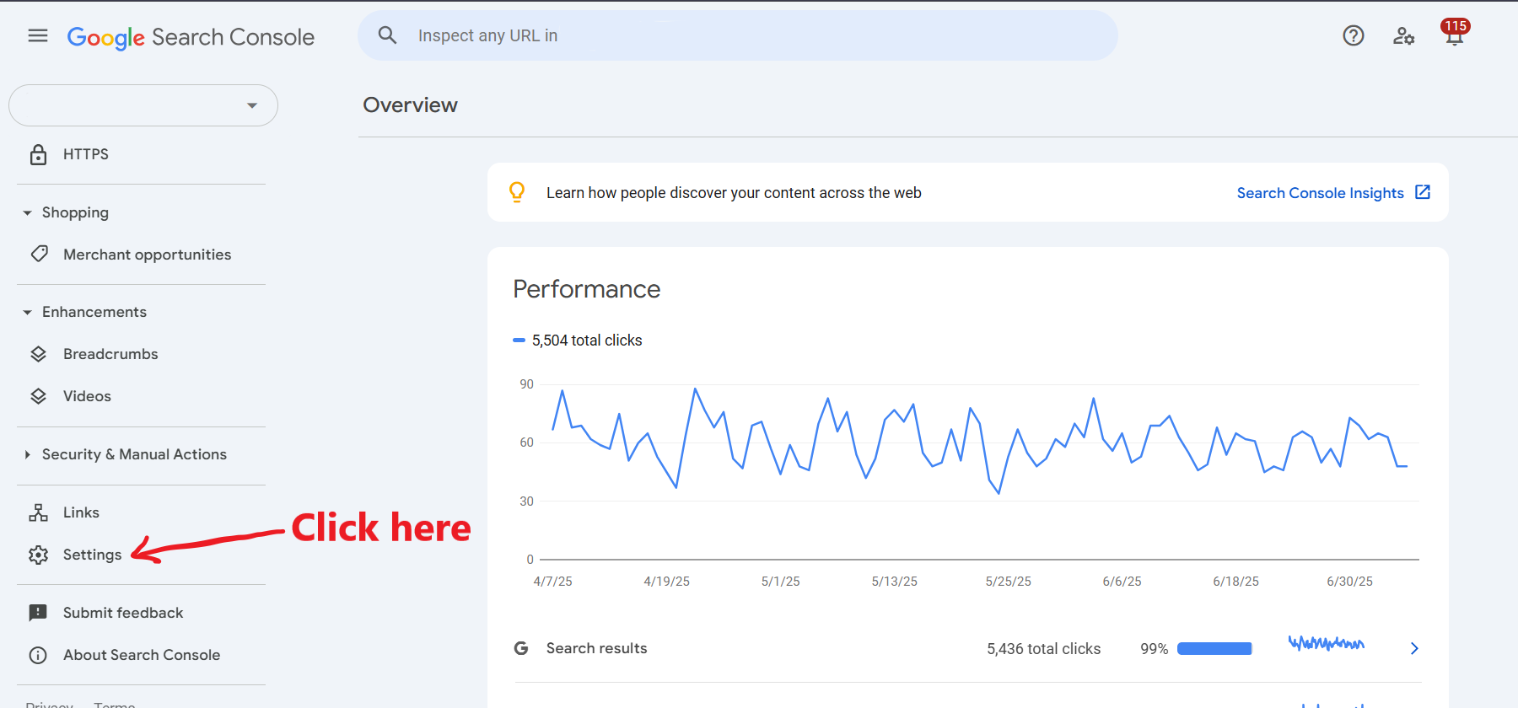Click Submit feedback
Image resolution: width=1518 pixels, height=708 pixels.
[123, 613]
